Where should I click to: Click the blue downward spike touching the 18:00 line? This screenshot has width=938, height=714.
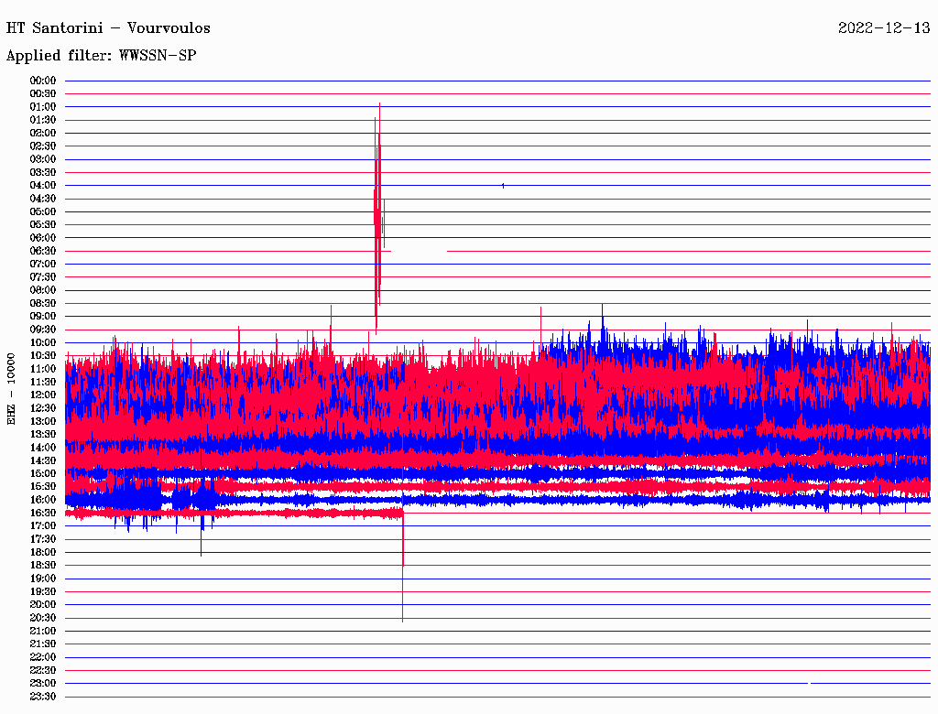click(201, 551)
